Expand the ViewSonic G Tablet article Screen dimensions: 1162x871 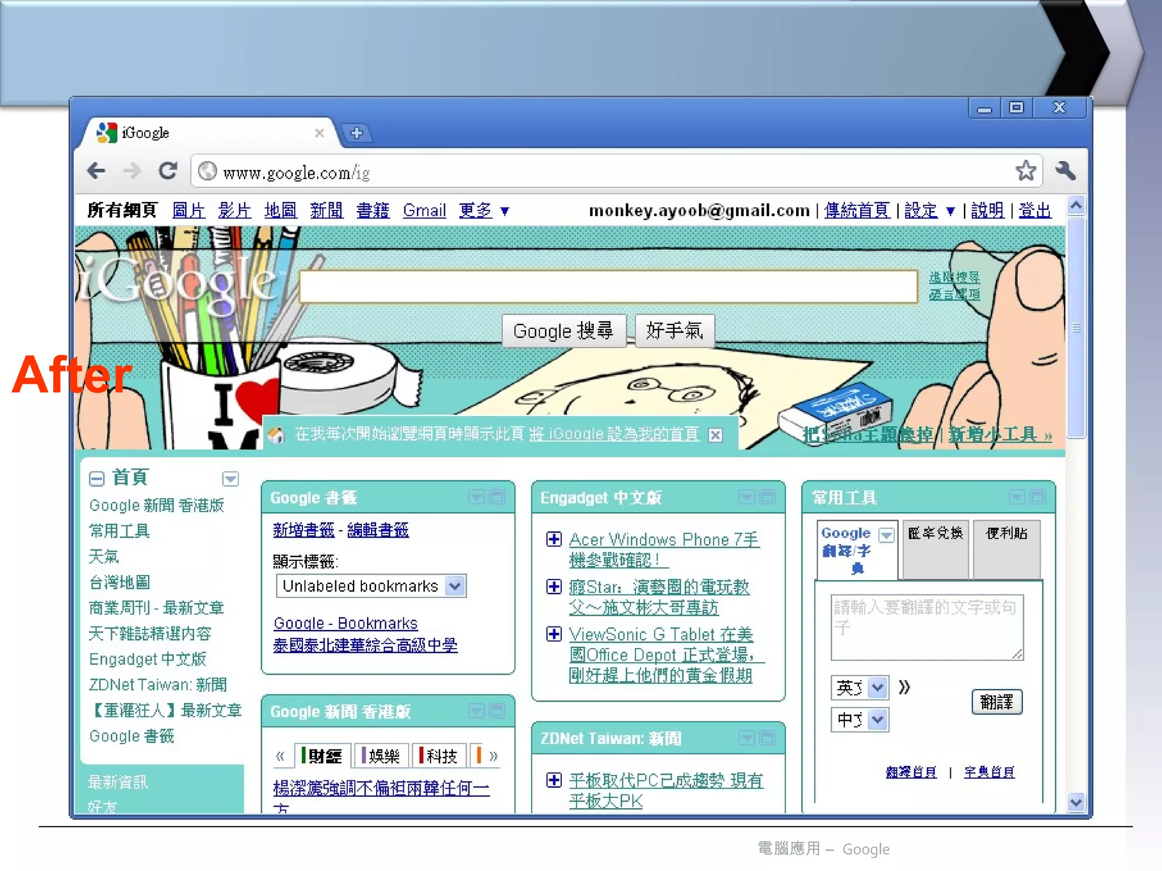(x=554, y=633)
